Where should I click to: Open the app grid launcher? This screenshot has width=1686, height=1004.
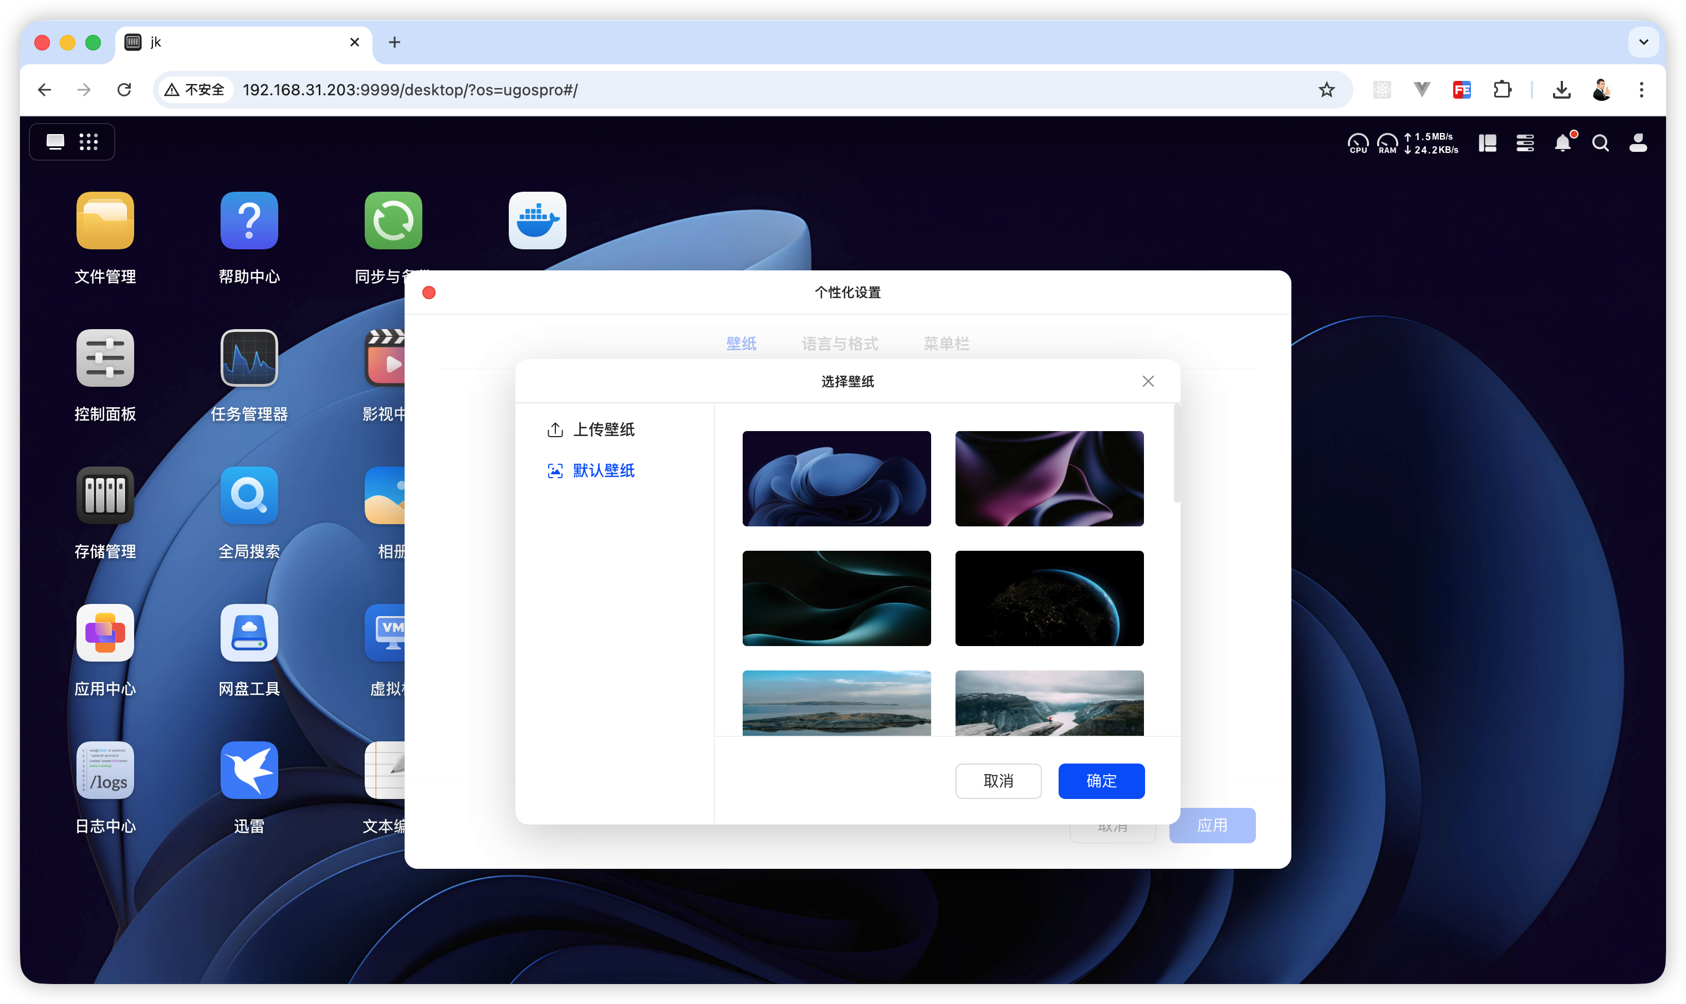coord(89,141)
